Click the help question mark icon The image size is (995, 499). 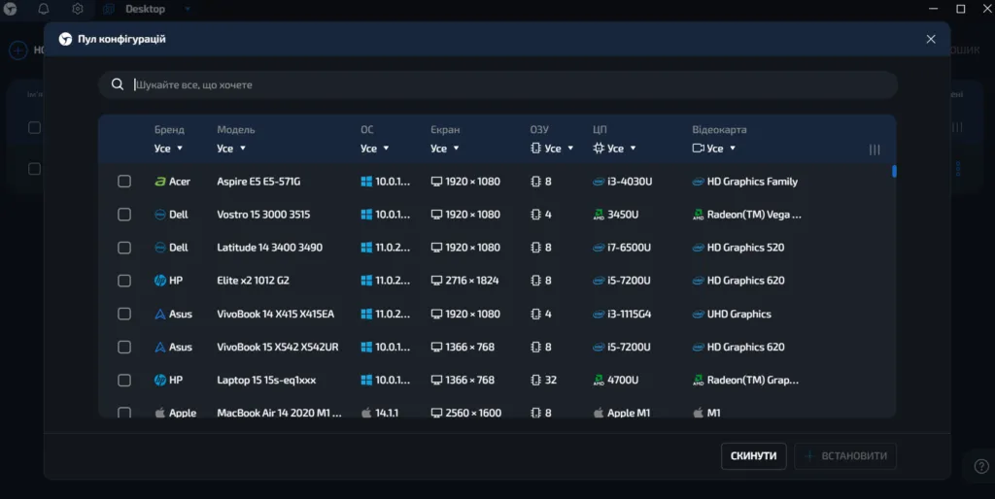pos(981,467)
